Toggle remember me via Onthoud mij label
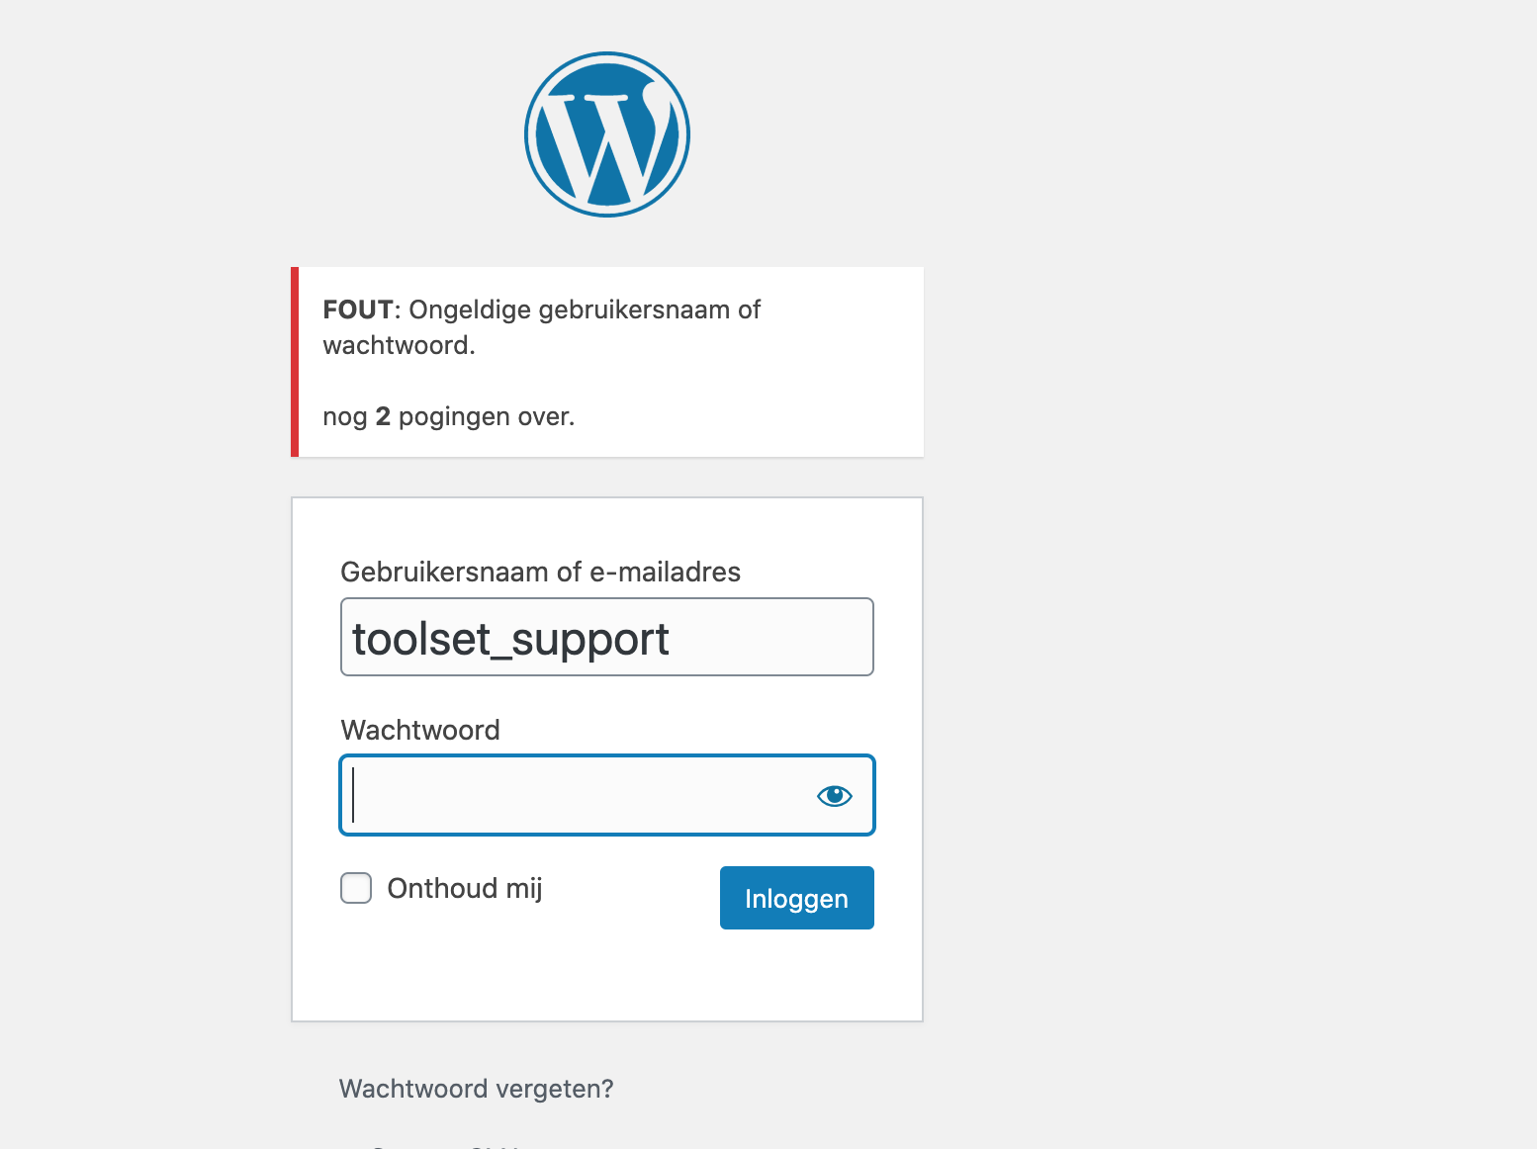The width and height of the screenshot is (1537, 1149). tap(465, 888)
